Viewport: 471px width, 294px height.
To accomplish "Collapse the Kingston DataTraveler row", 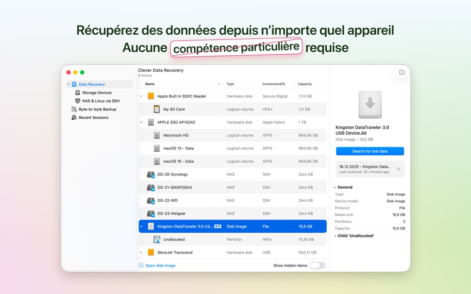I will (141, 226).
